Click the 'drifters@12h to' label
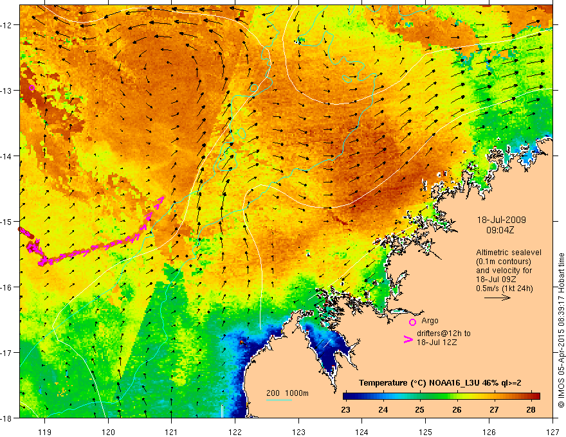The height and width of the screenshot is (437, 566). [x=444, y=333]
